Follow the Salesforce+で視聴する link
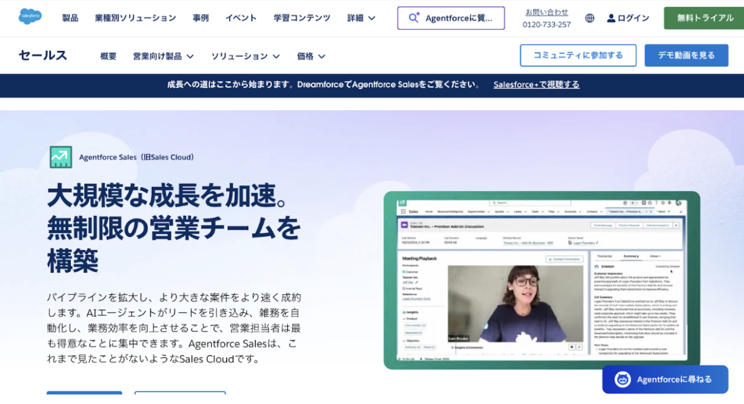Viewport: 744px width, 404px height. click(536, 84)
